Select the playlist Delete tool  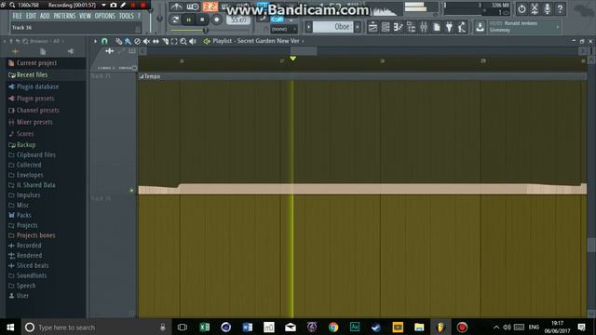point(137,41)
